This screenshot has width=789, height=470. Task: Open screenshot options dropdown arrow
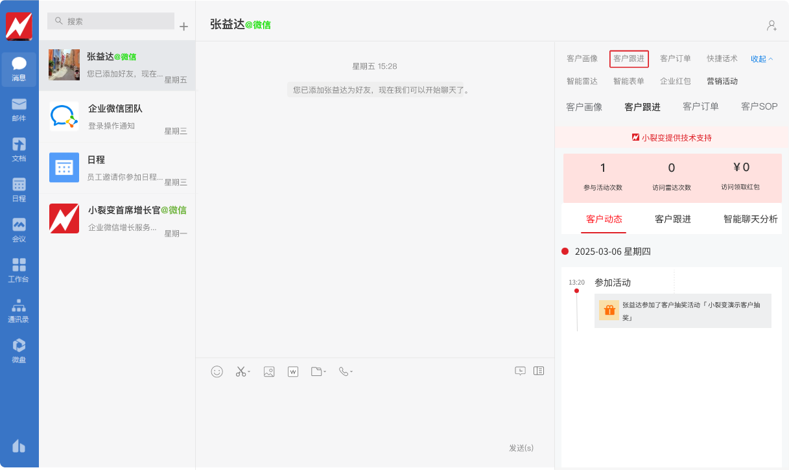pos(249,372)
